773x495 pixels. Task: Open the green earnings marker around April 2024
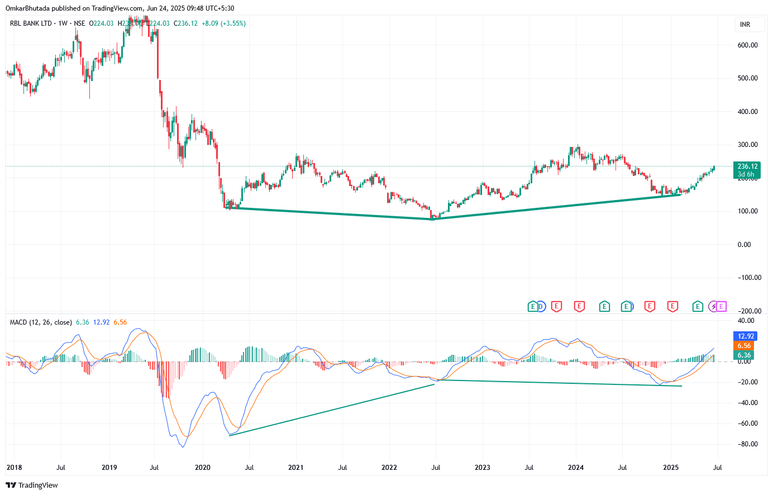coord(604,306)
